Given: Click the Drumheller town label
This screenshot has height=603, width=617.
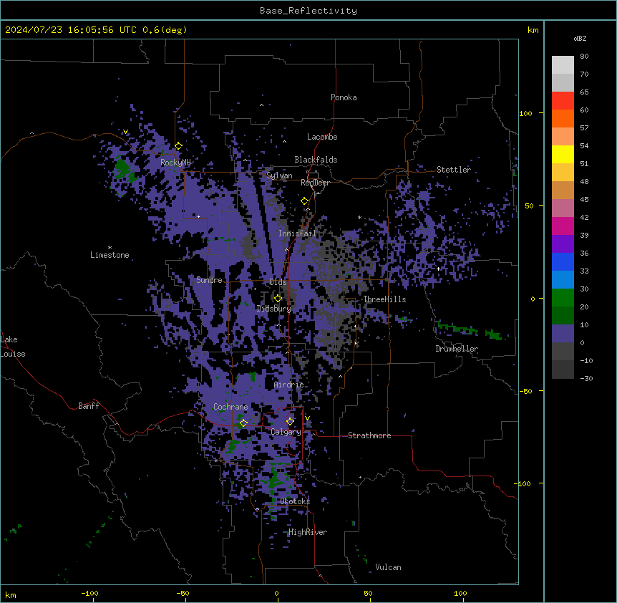Looking at the screenshot, I should click(x=457, y=349).
